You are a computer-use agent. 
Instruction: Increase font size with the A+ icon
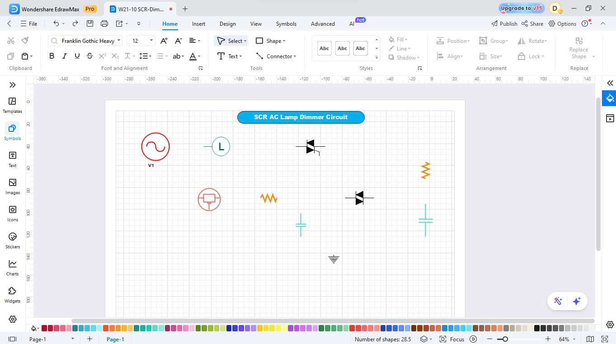(164, 41)
